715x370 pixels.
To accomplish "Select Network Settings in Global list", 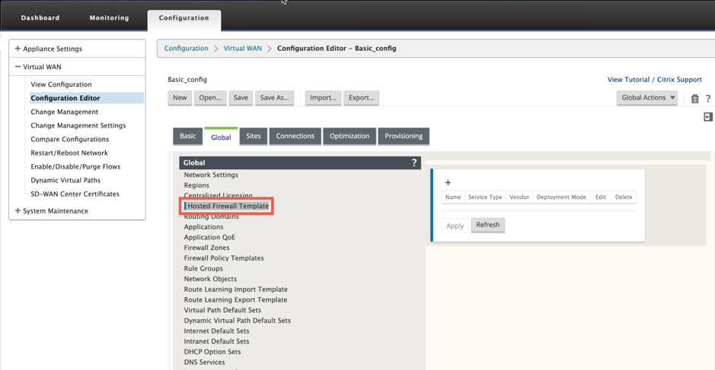I will pyautogui.click(x=211, y=175).
